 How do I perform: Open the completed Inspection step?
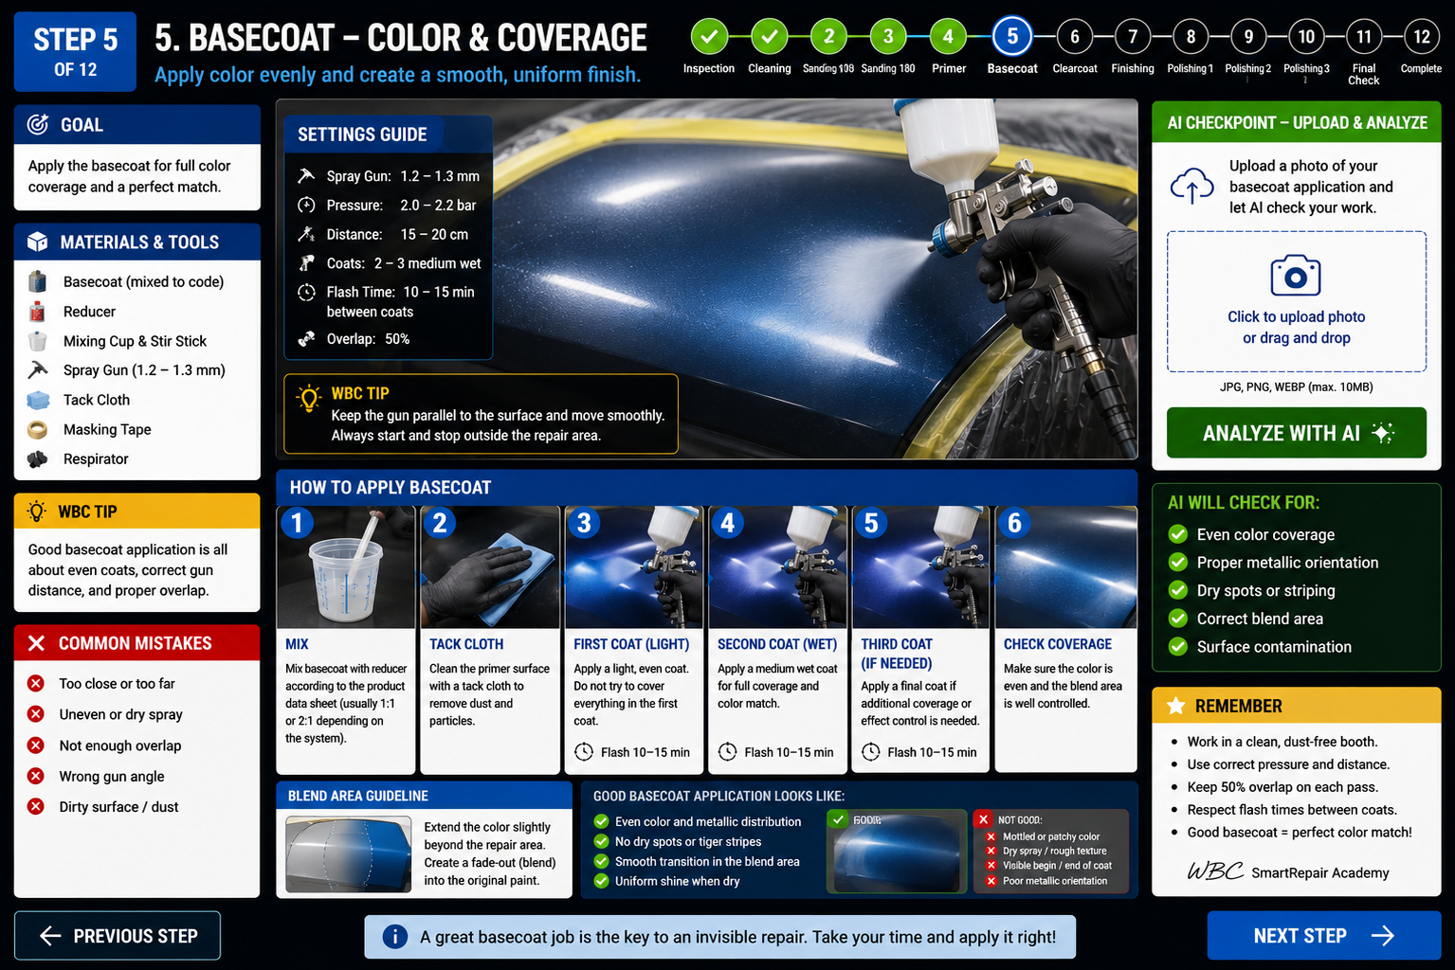(x=709, y=37)
